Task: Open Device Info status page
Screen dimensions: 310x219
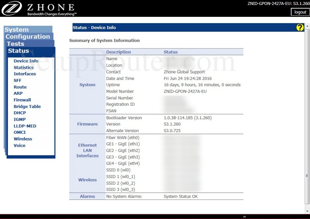Action: [x=26, y=61]
